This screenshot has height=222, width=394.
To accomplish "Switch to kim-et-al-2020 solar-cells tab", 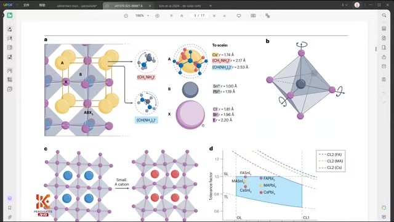I will pos(180,6).
